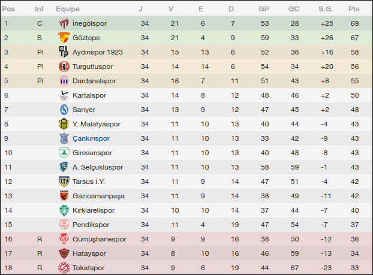Select the Pendikspor row points value

[x=354, y=225]
